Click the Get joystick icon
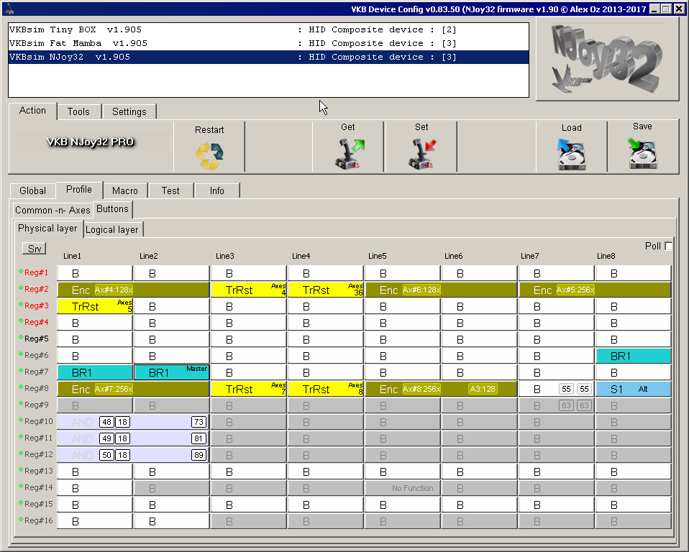689x552 pixels. click(x=350, y=154)
